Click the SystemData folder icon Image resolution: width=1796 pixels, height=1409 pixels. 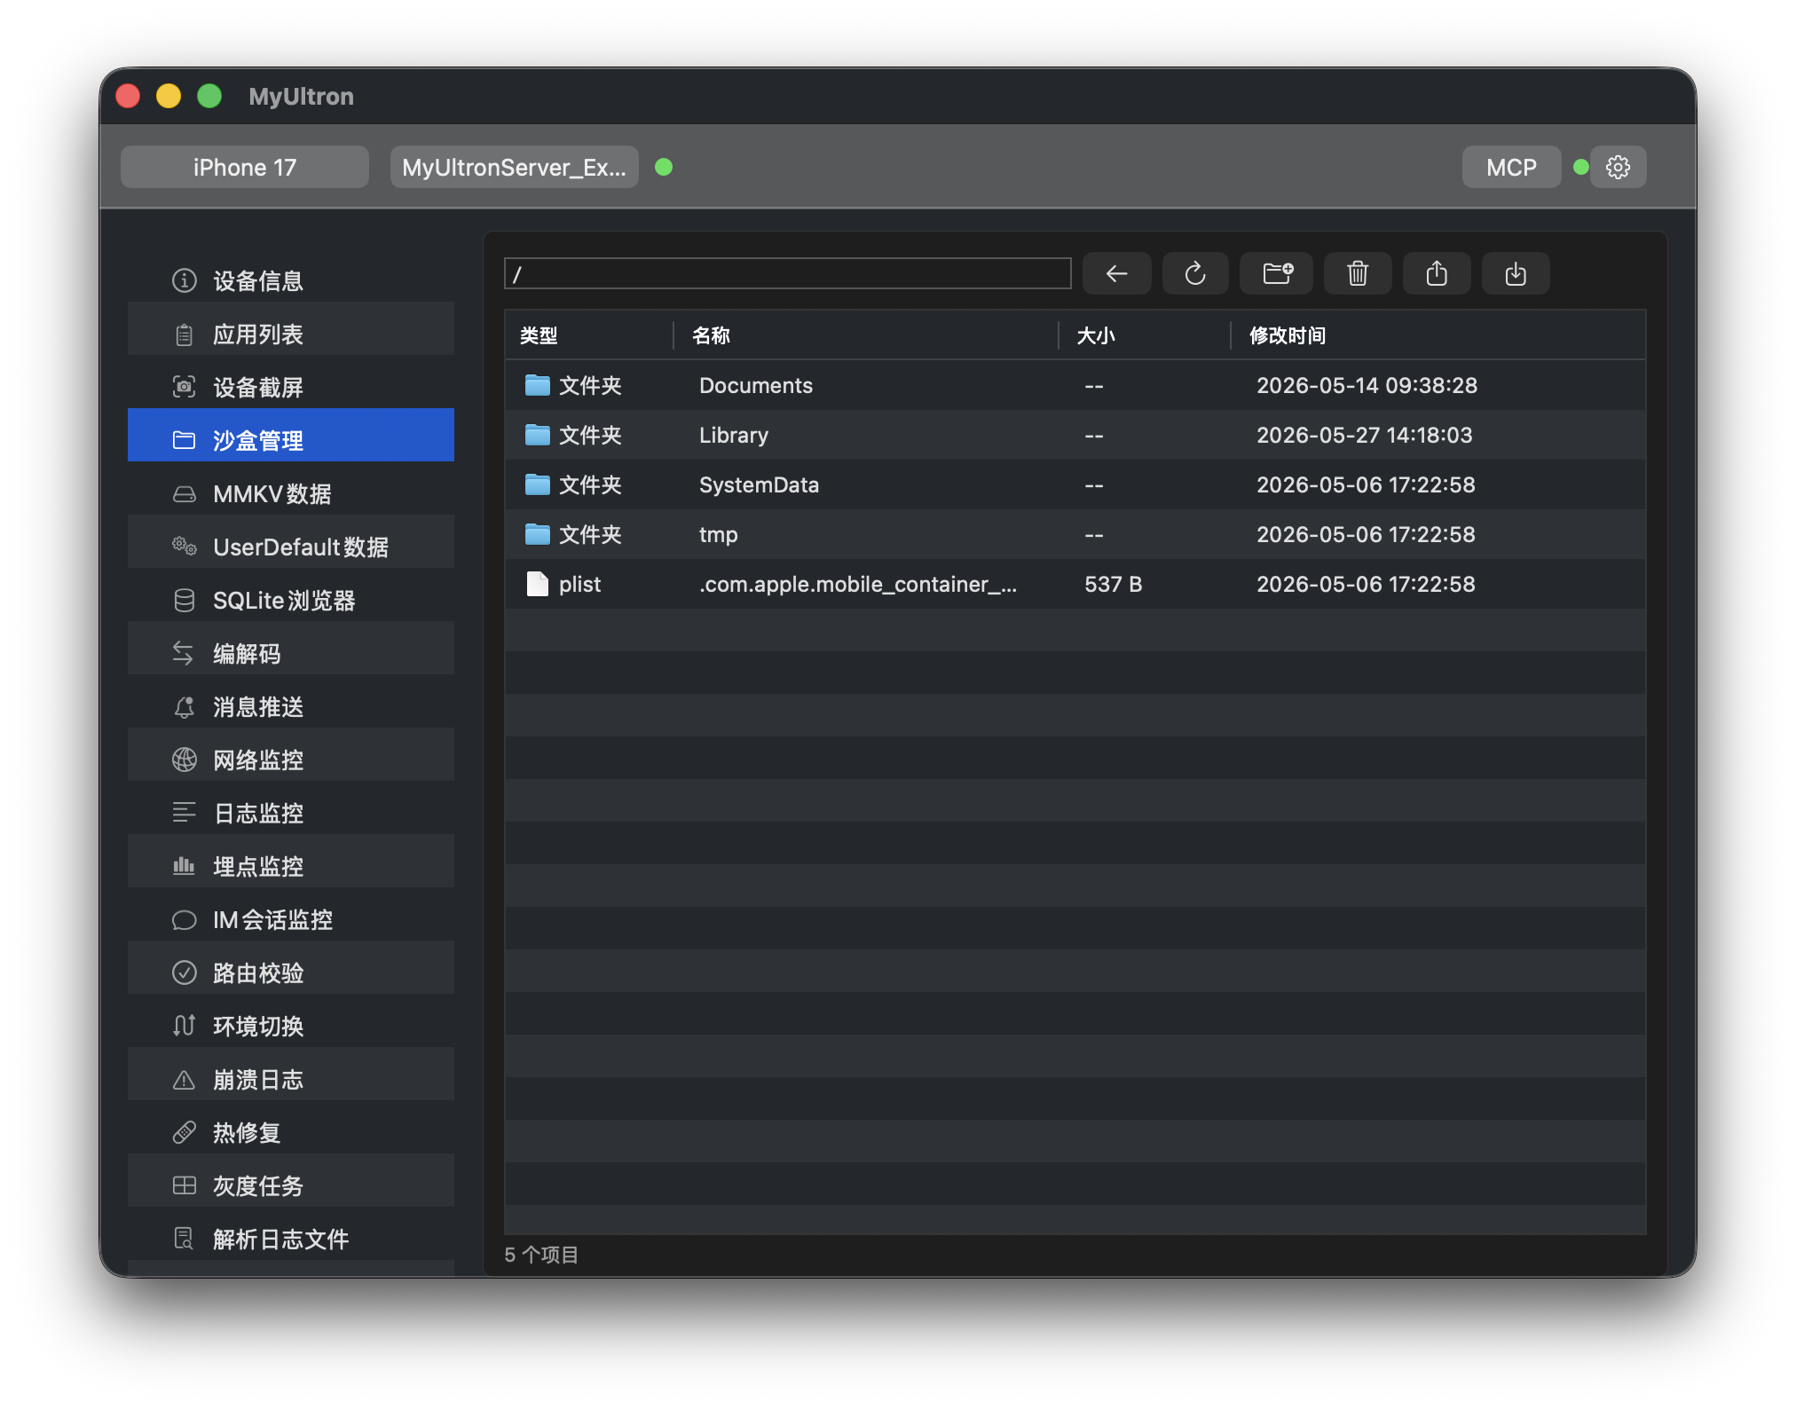point(537,484)
